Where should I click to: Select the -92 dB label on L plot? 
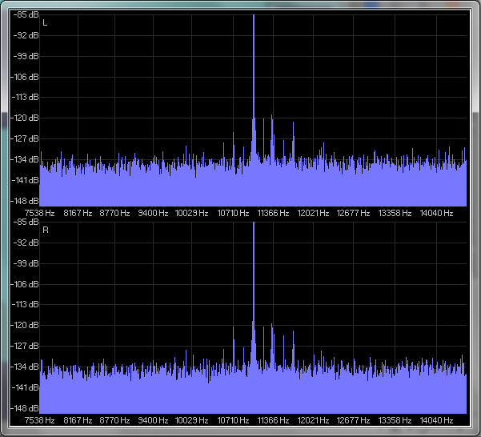click(x=26, y=35)
